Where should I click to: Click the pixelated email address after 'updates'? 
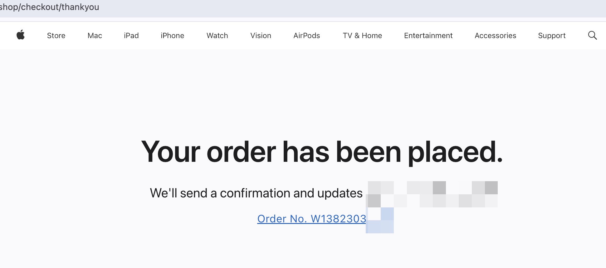click(433, 194)
